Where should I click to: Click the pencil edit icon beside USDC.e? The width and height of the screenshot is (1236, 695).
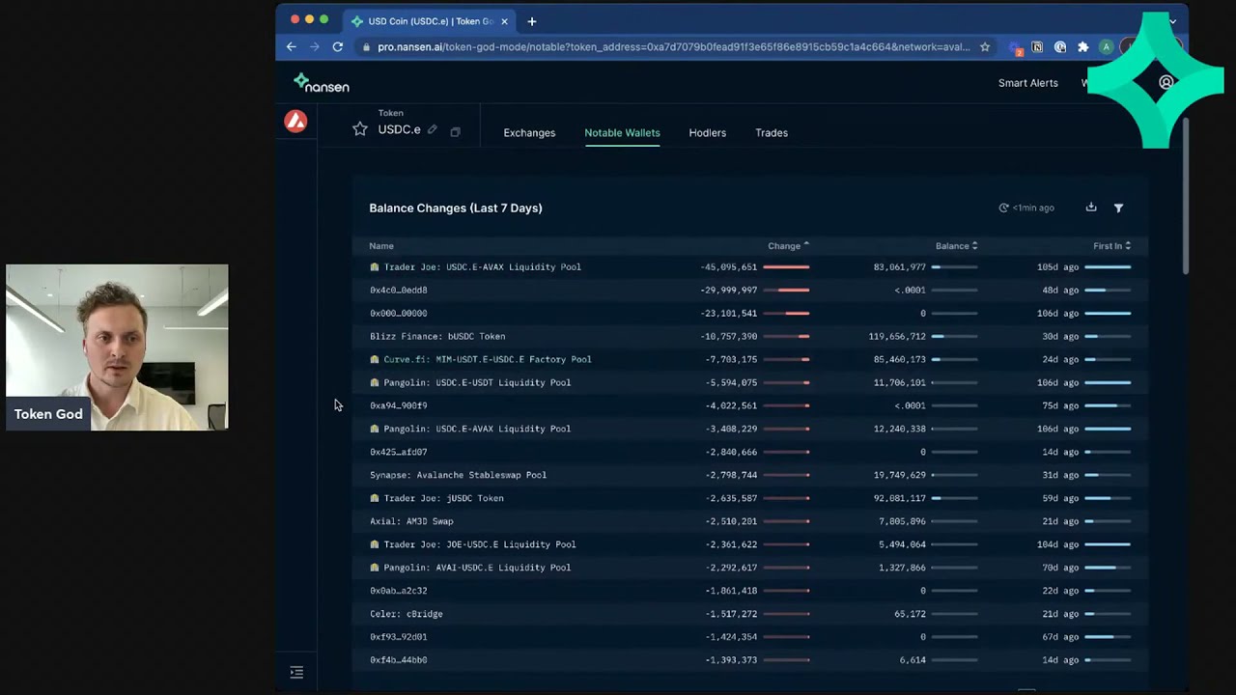tap(433, 130)
